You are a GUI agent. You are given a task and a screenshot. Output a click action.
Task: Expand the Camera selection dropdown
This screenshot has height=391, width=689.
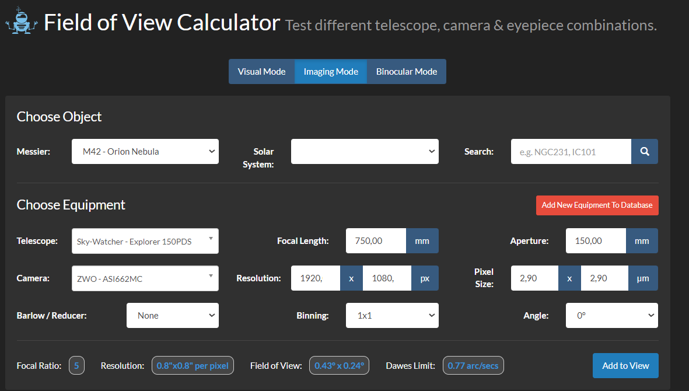tap(145, 278)
